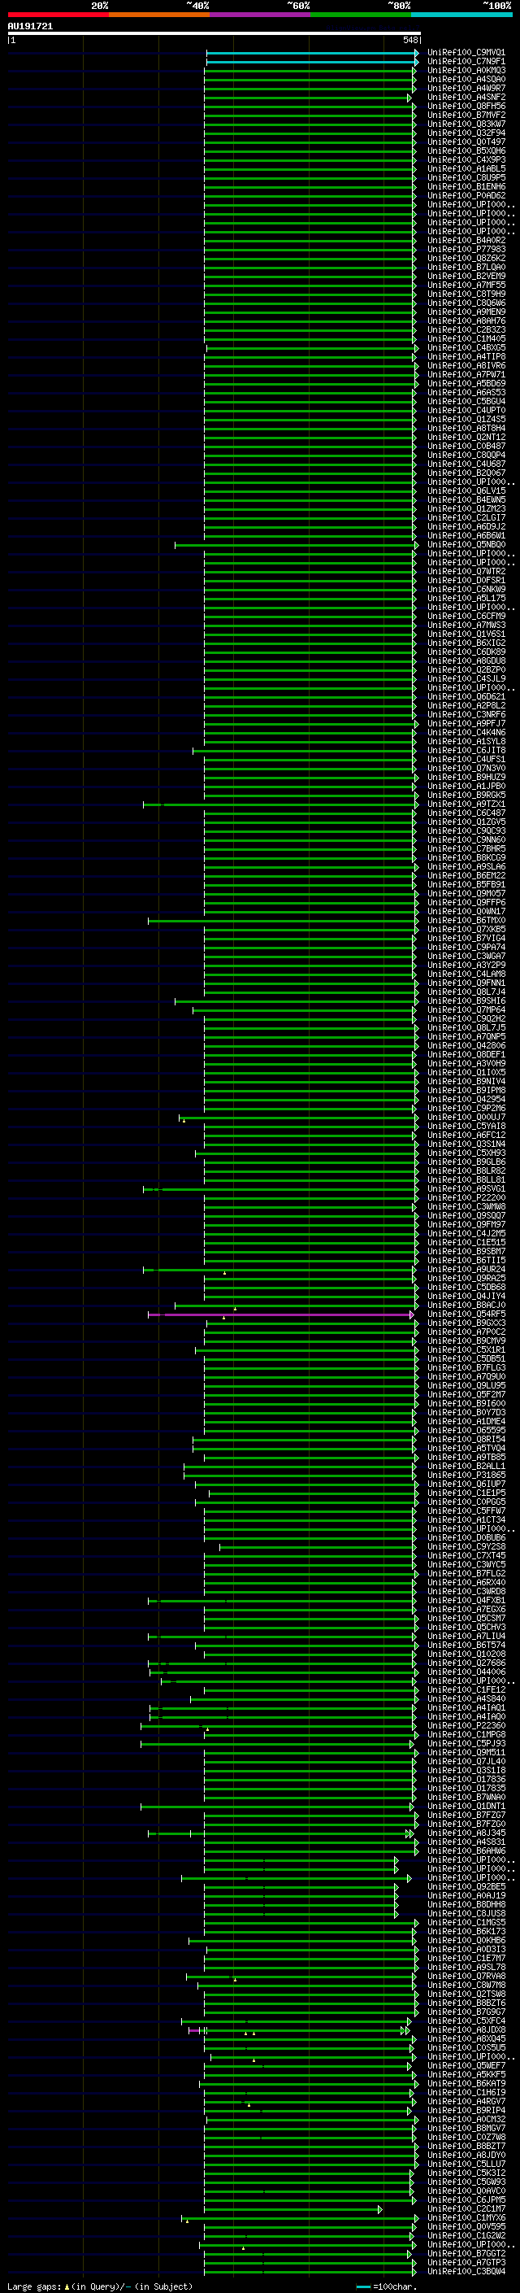This screenshot has width=520, height=2293.
Task: Click the purple alignment bar of Q54RF5
Action: pos(281,1314)
